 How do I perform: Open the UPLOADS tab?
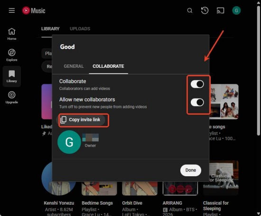80,29
